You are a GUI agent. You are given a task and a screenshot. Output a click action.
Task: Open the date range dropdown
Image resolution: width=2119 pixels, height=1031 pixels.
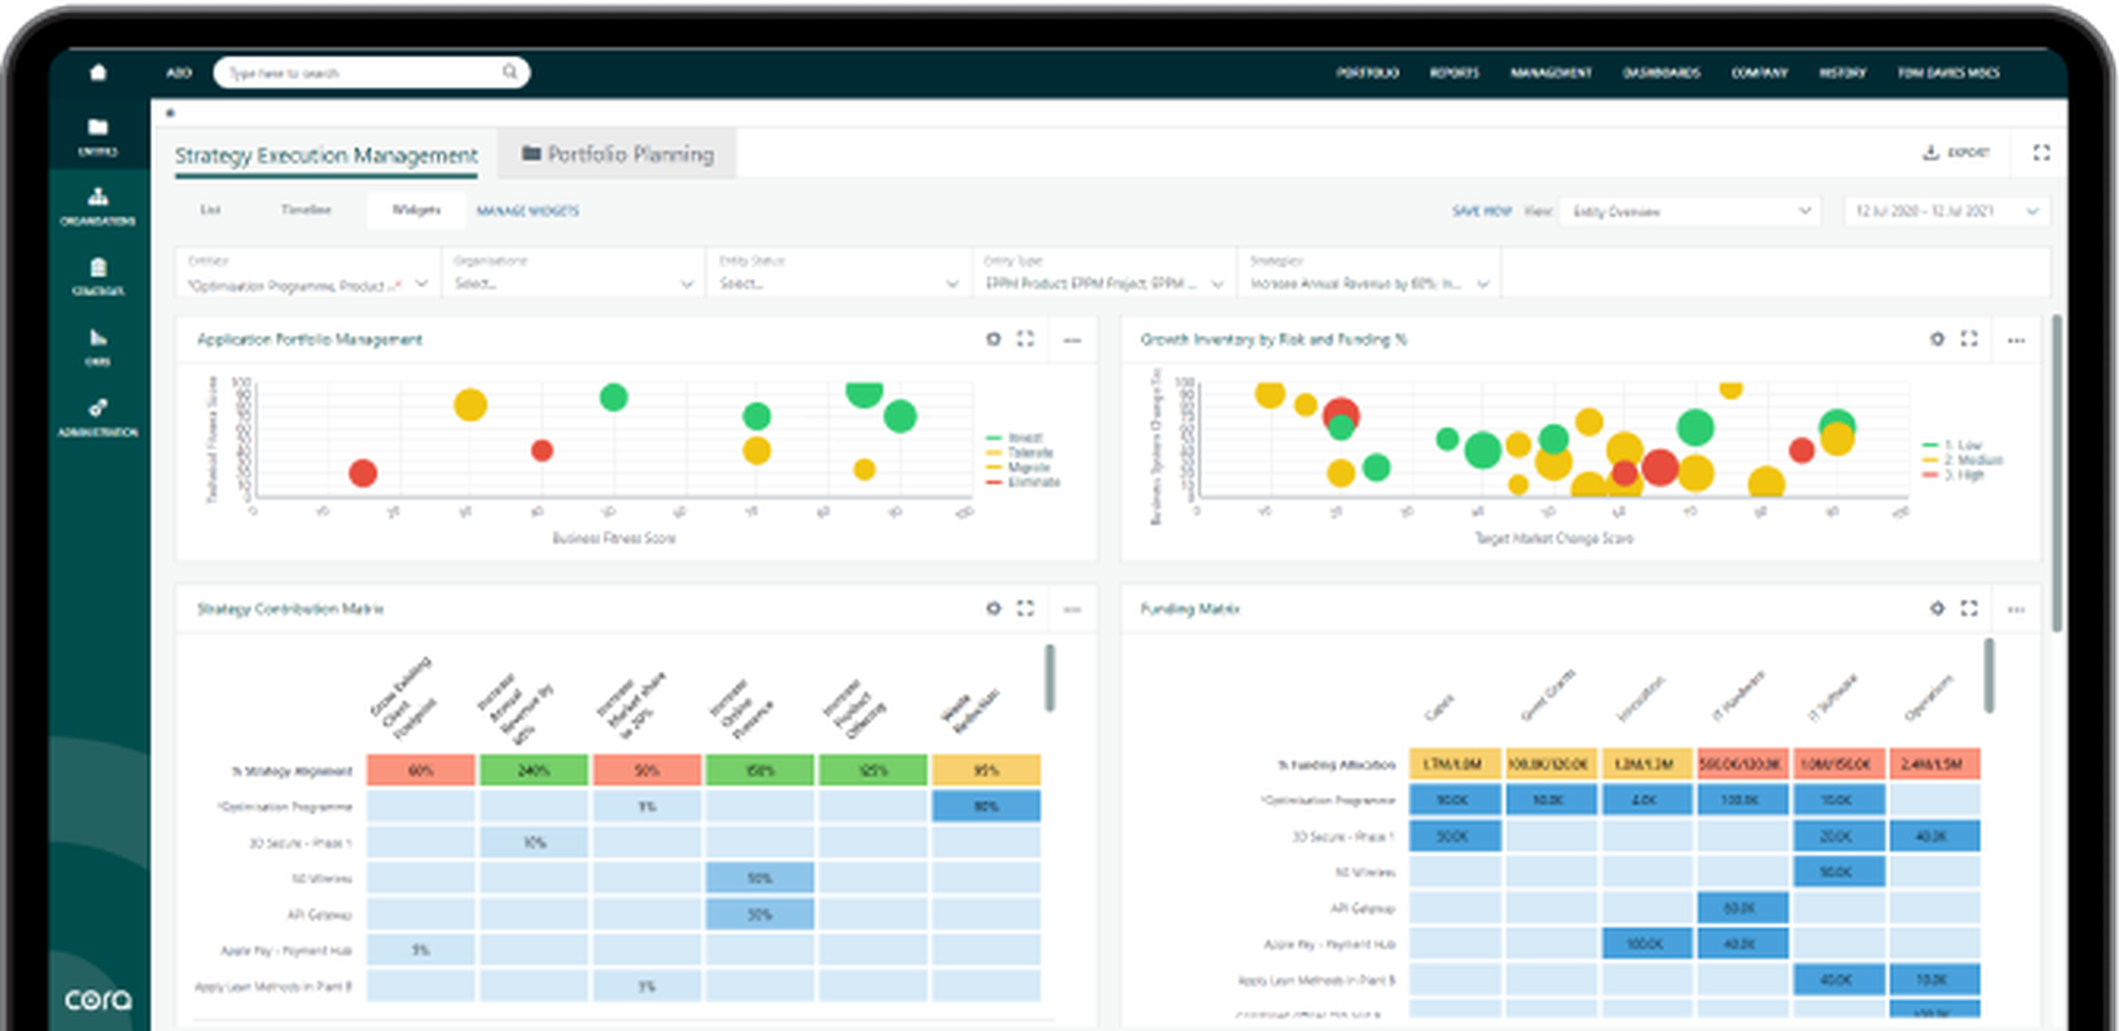pos(1946,211)
